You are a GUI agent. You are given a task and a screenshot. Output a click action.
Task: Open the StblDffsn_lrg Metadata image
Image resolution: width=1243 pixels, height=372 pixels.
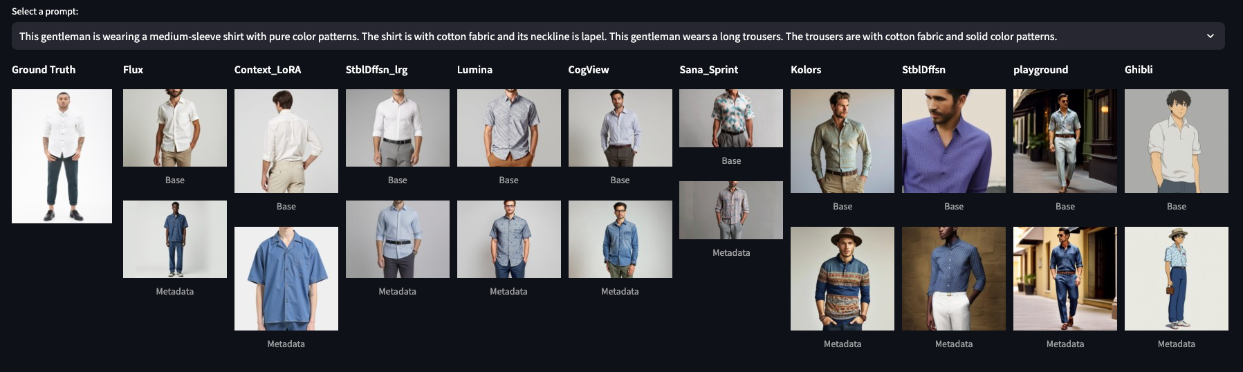click(x=398, y=239)
